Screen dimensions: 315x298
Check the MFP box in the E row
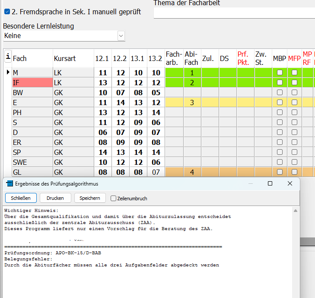tap(294, 103)
